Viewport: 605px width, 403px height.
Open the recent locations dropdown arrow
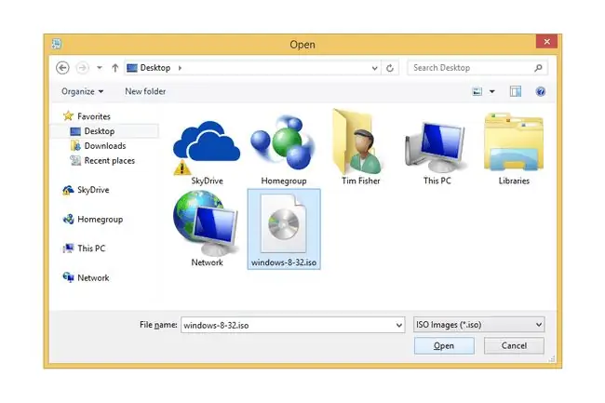tap(100, 68)
